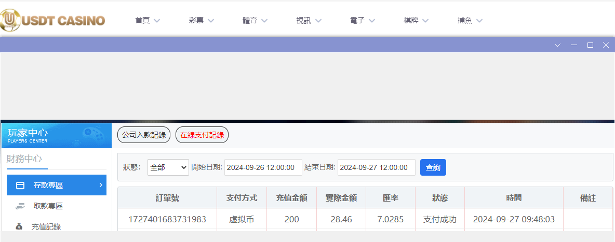
Task: Click the 開始日期 date field
Action: point(263,167)
